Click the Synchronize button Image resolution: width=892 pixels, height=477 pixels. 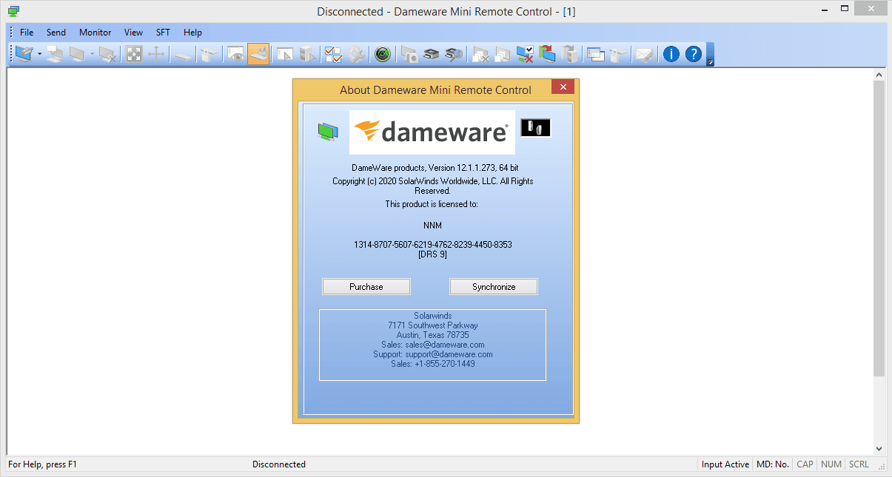[494, 287]
